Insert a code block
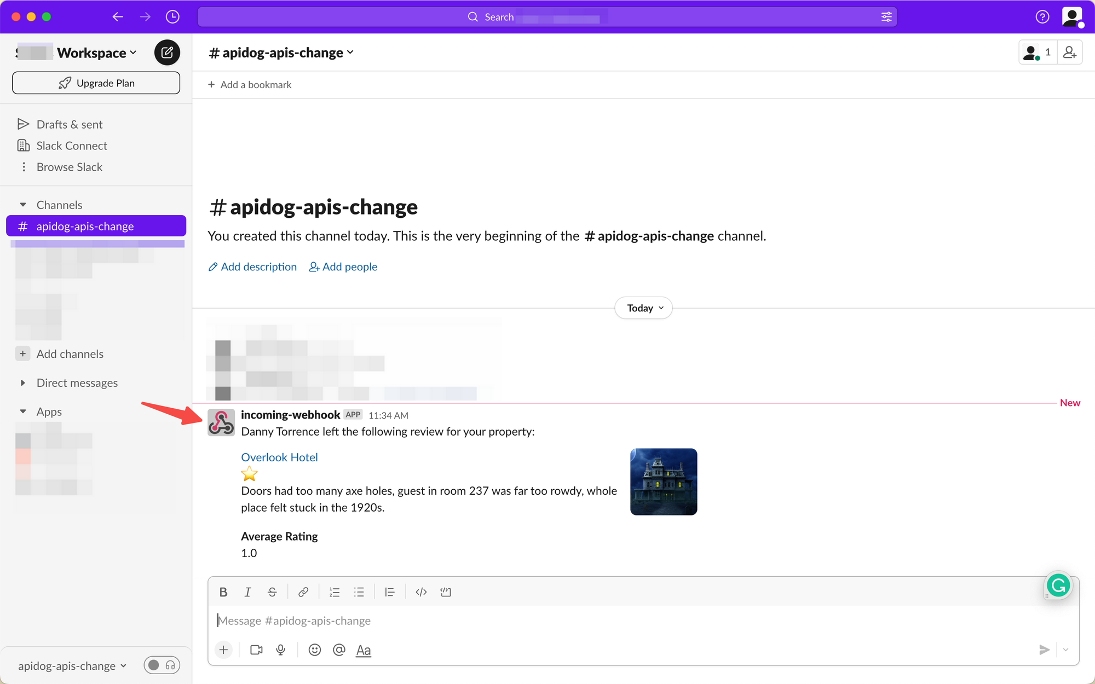This screenshot has width=1095, height=684. pos(446,592)
